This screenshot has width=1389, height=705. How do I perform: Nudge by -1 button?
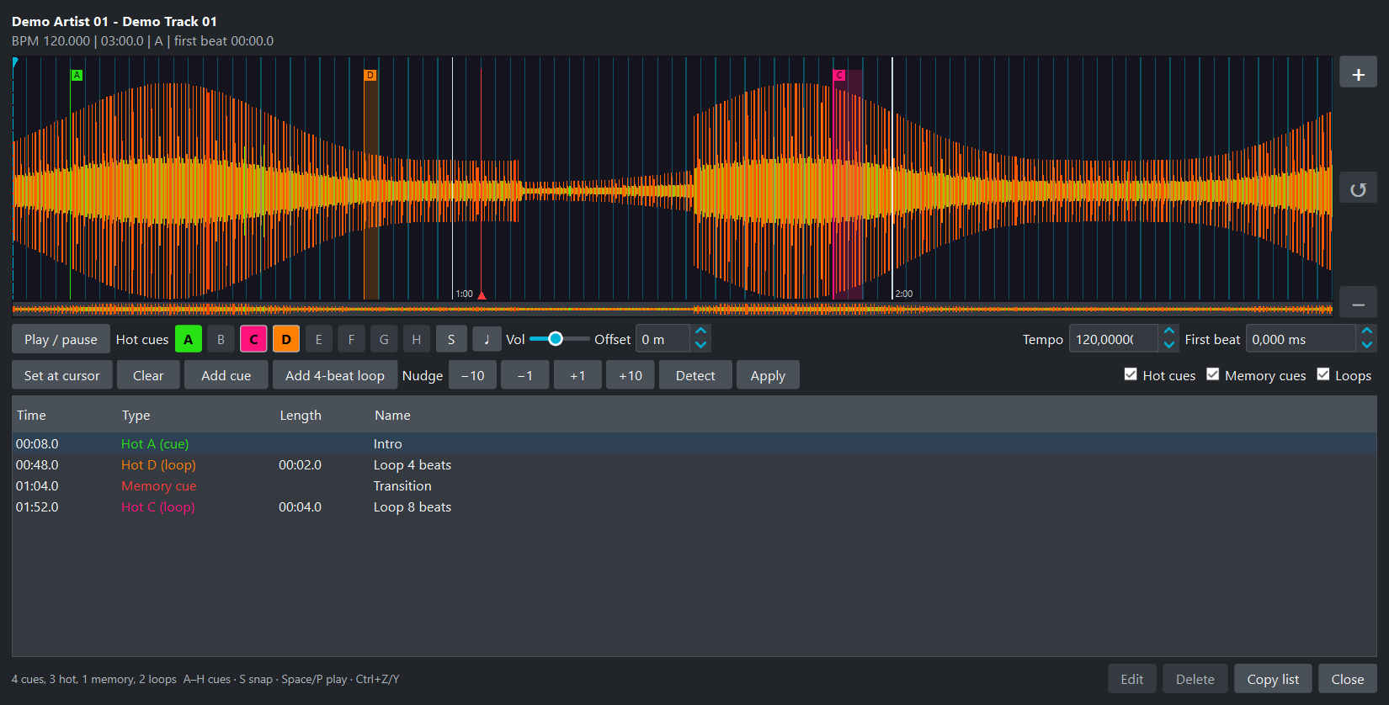tap(525, 375)
